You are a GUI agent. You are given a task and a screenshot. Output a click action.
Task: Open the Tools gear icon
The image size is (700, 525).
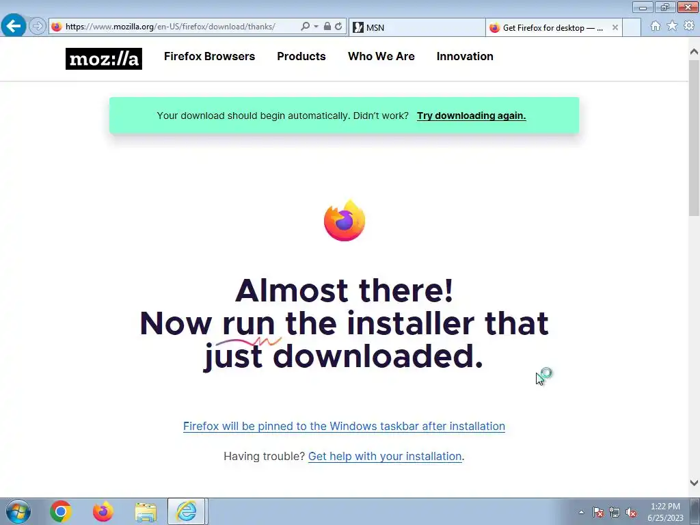tap(689, 26)
